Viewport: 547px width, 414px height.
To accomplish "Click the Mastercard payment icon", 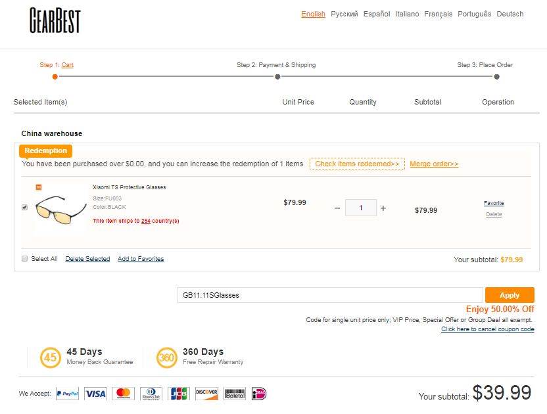I will click(x=123, y=394).
